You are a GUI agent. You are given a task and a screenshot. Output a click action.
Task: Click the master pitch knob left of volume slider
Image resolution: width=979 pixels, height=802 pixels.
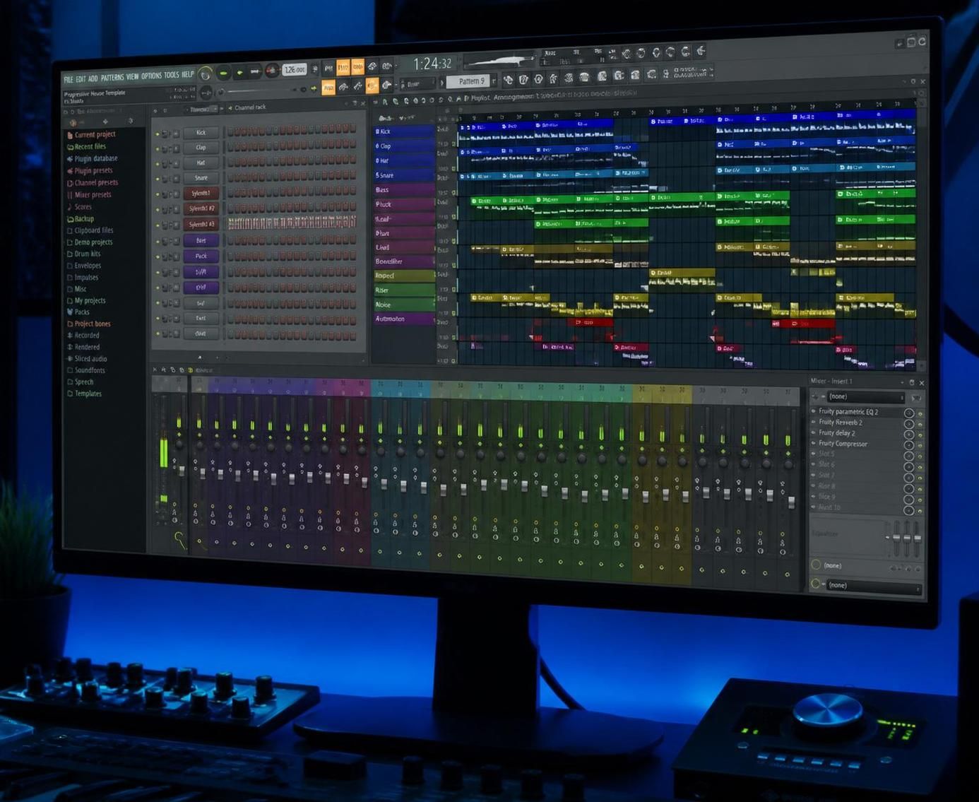[x=206, y=93]
